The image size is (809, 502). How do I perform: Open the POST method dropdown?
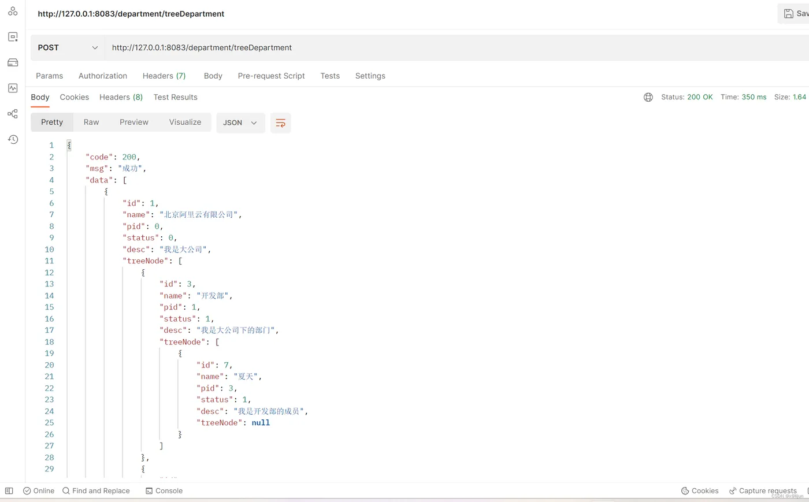point(68,47)
